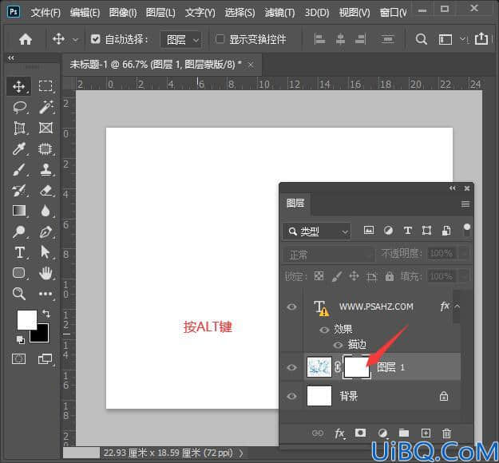Select the 未标题-1 document tab
This screenshot has width=499, height=463.
click(x=162, y=65)
